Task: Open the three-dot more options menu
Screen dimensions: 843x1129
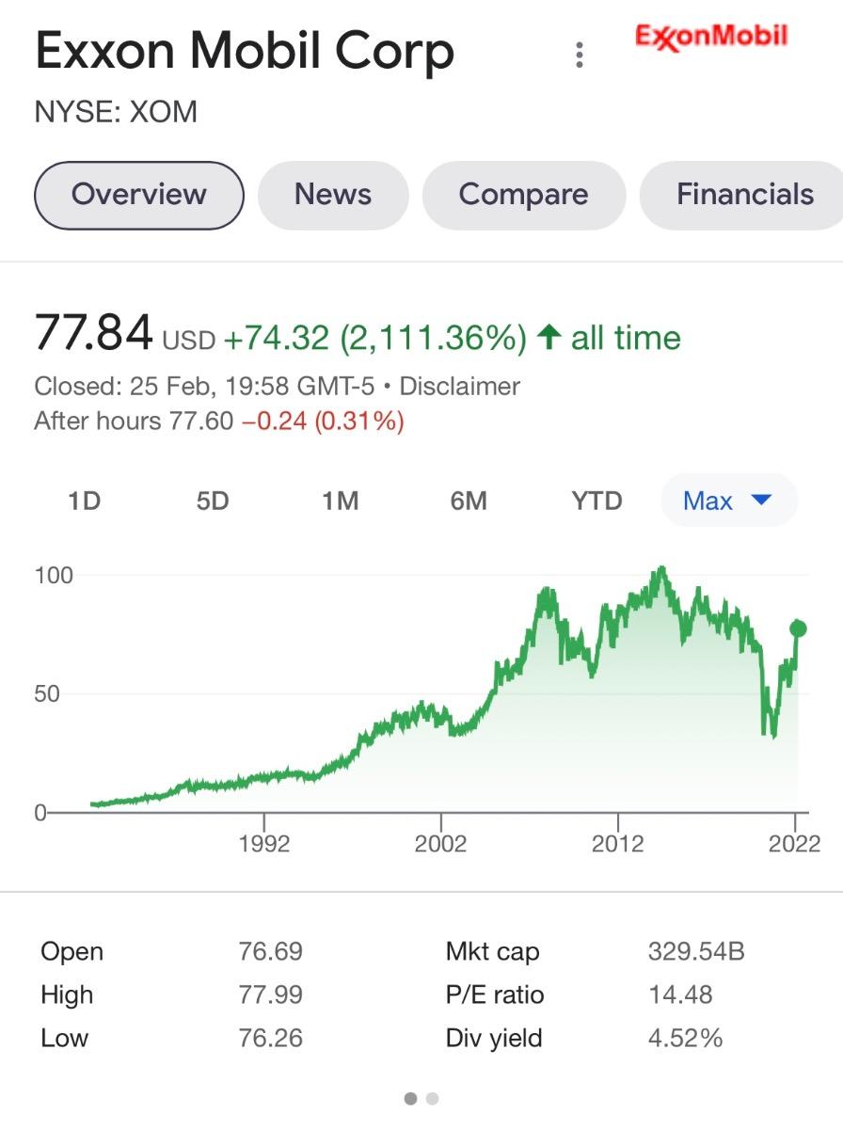Action: pyautogui.click(x=580, y=55)
